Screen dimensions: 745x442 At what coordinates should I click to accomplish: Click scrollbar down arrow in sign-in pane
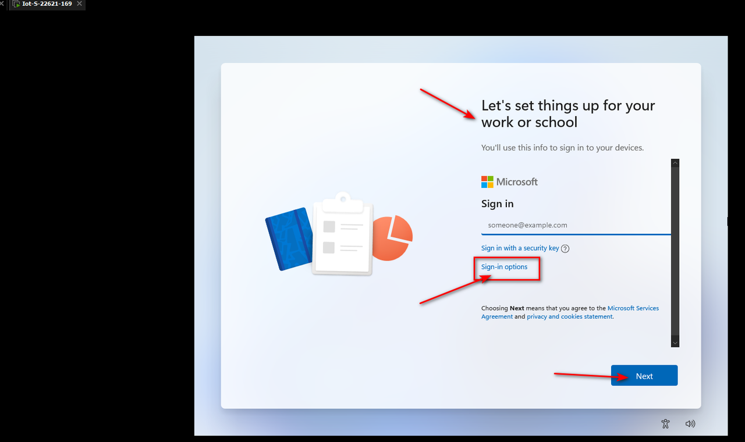[x=675, y=343]
